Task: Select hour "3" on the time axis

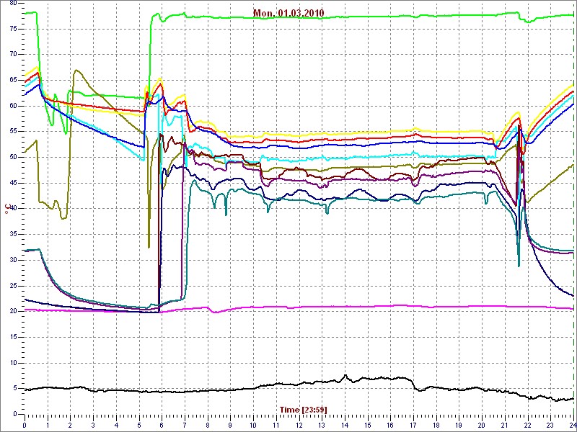Action: 94,425
